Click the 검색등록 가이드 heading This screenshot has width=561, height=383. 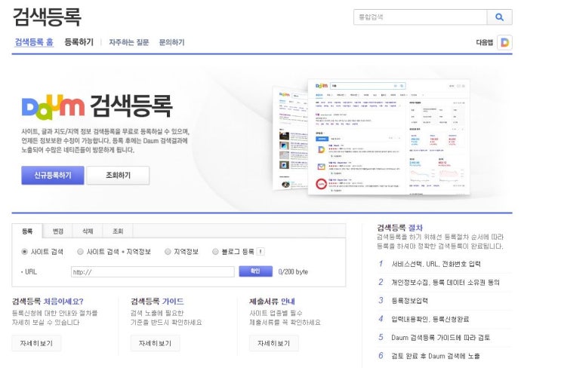coord(157,301)
